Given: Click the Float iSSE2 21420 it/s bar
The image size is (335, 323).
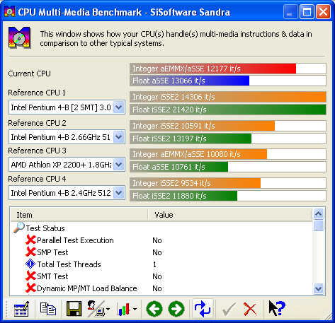Looking at the screenshot, I should (x=228, y=110).
